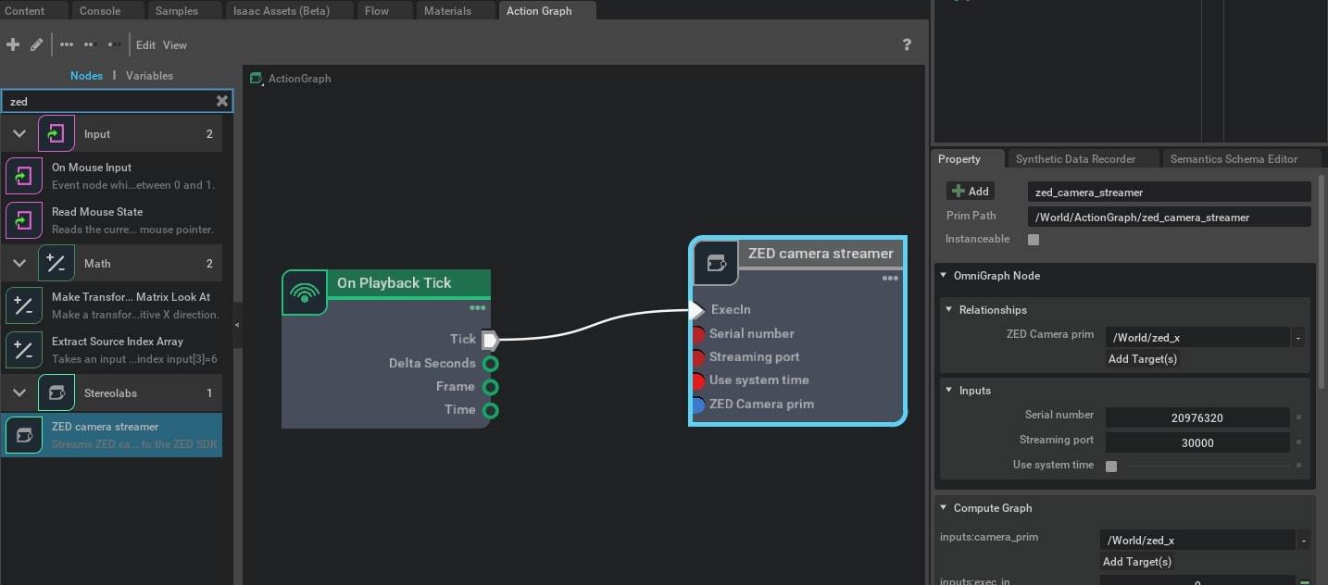Viewport: 1328px width, 585px height.
Task: Click the ZED camera streamer node icon
Action: point(716,263)
